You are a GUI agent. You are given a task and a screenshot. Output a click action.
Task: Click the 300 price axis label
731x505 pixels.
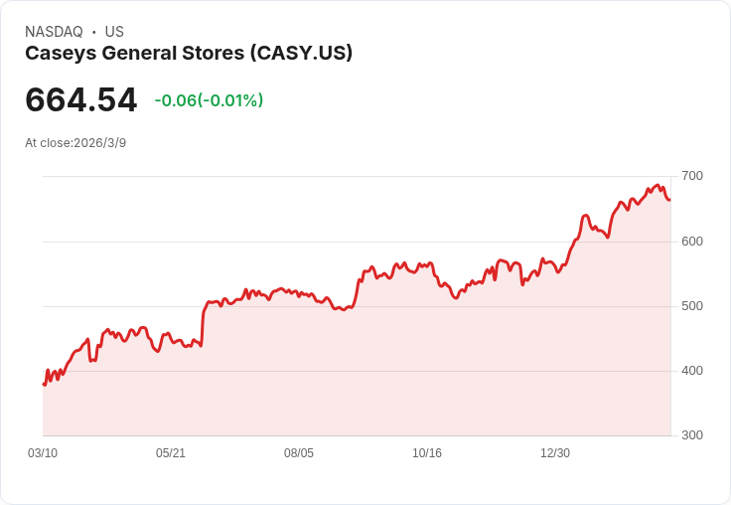(x=692, y=435)
